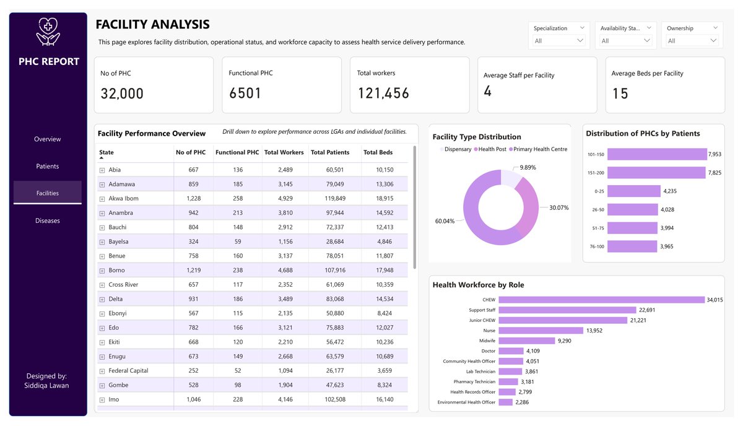Expand the Edo state row
The height and width of the screenshot is (426, 743).
(x=102, y=328)
